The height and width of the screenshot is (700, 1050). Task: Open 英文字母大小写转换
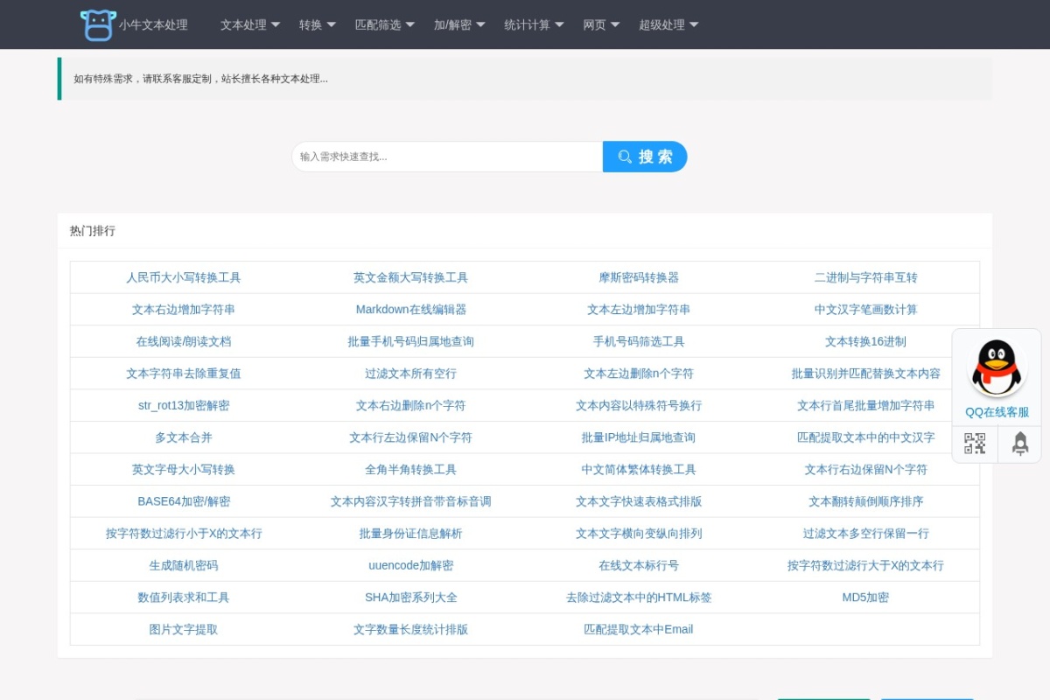184,469
